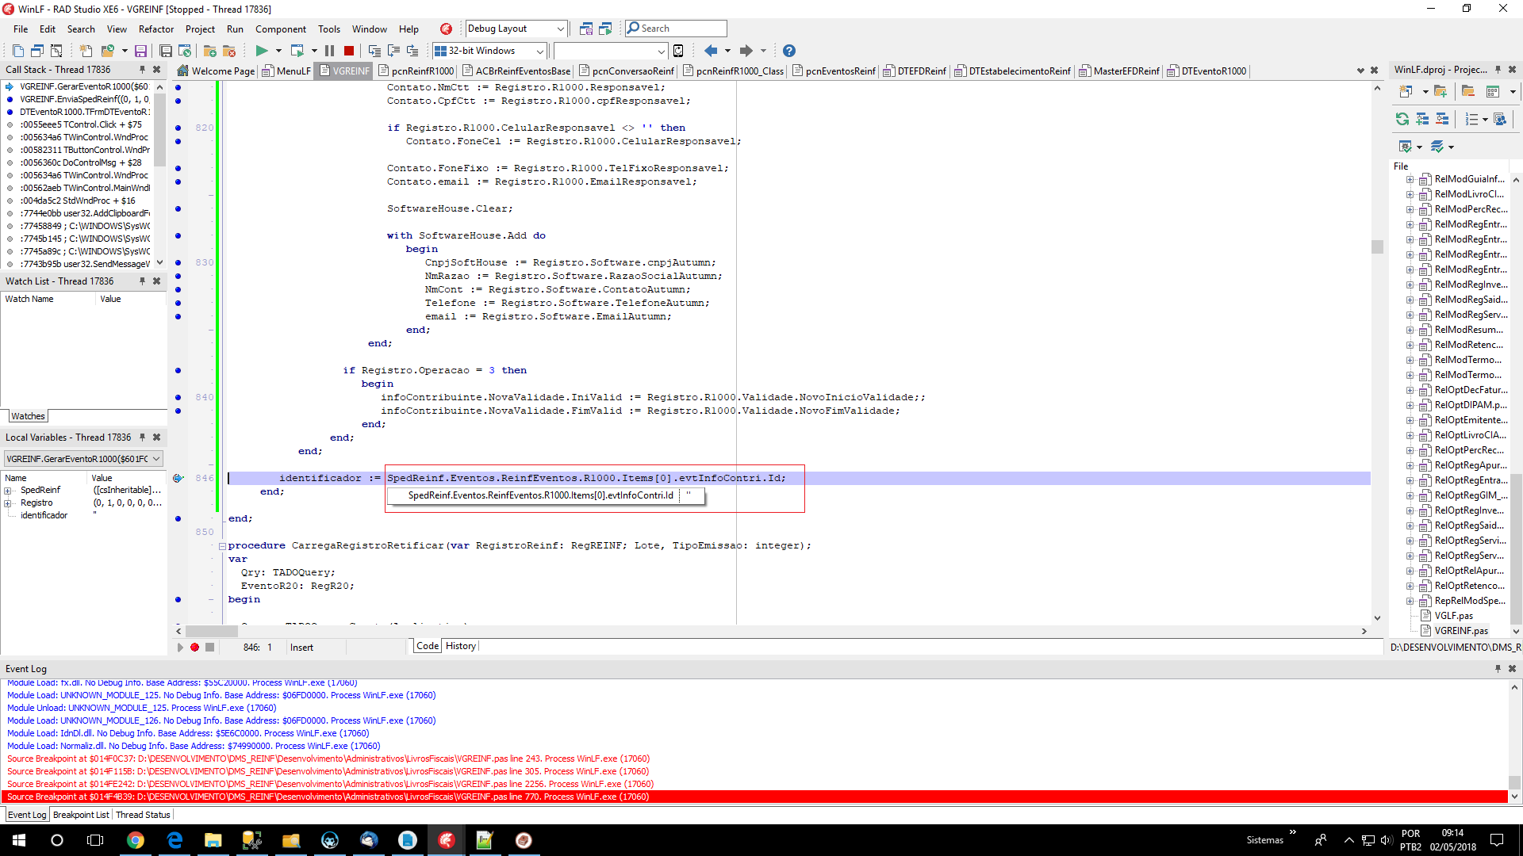
Task: Toggle the gutter dot at line 830
Action: [x=178, y=263]
